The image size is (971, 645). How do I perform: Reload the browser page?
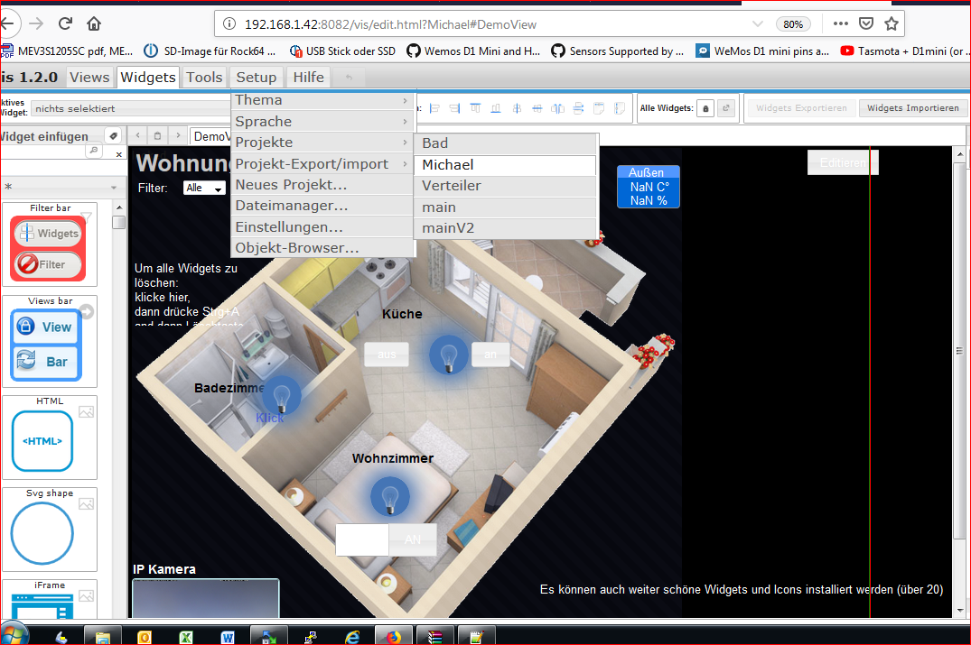pyautogui.click(x=65, y=23)
